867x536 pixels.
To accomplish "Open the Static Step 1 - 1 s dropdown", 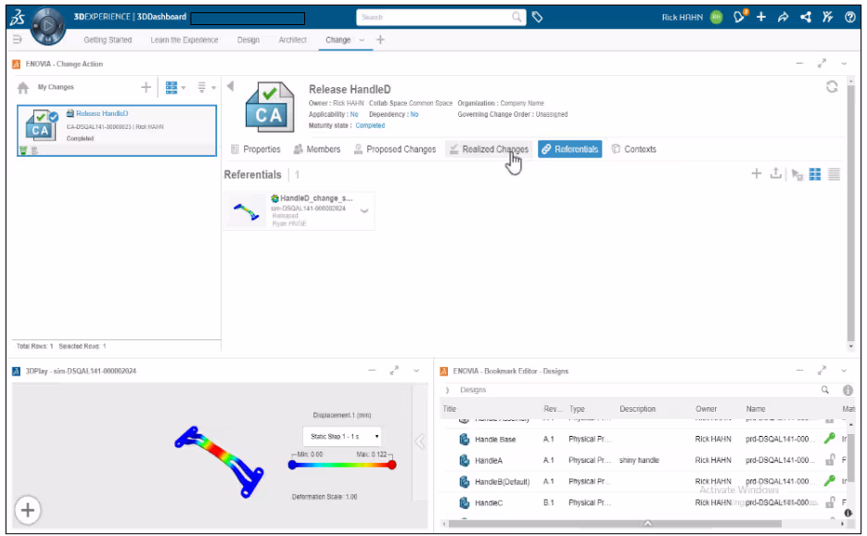I will click(x=342, y=437).
